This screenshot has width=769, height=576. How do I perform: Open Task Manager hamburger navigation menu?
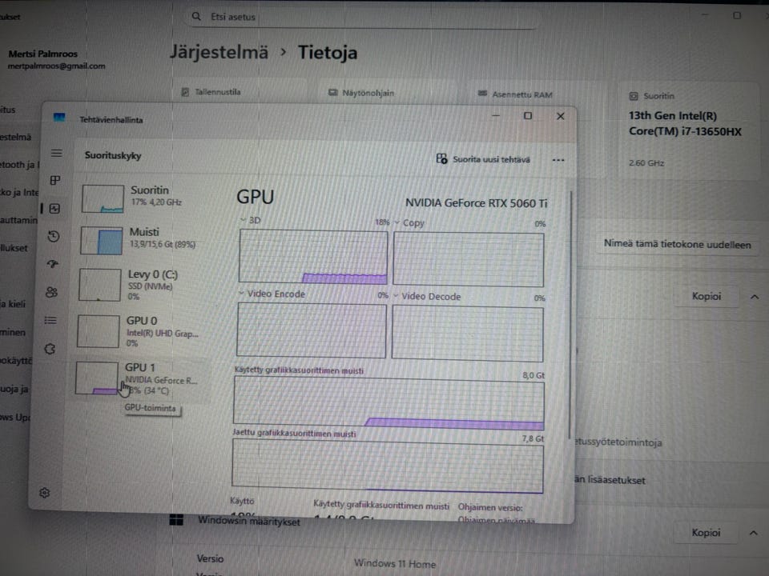[x=56, y=154]
